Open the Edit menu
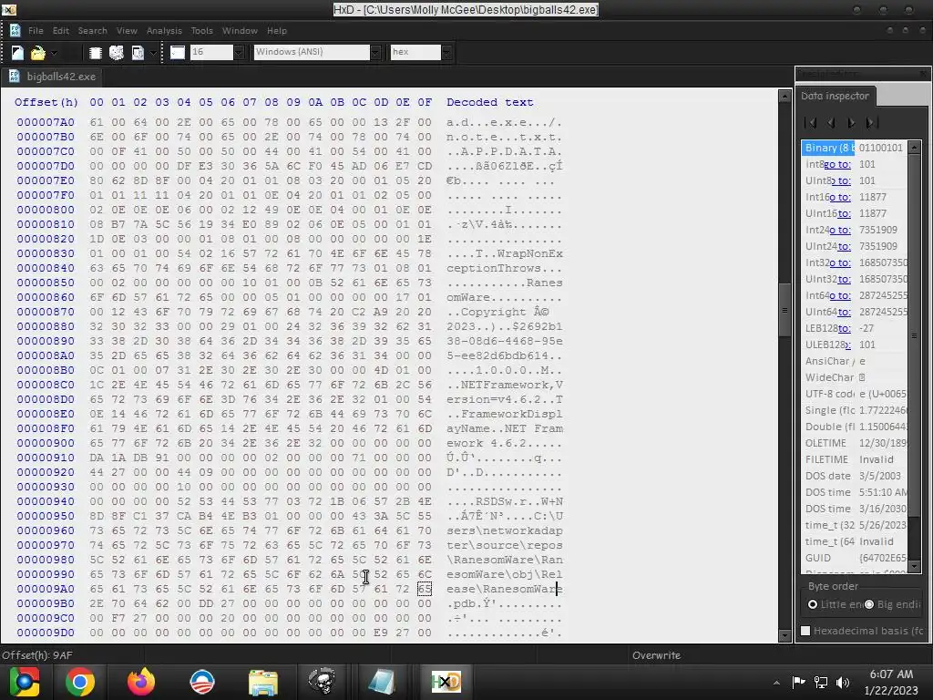Image resolution: width=933 pixels, height=700 pixels. tap(61, 30)
